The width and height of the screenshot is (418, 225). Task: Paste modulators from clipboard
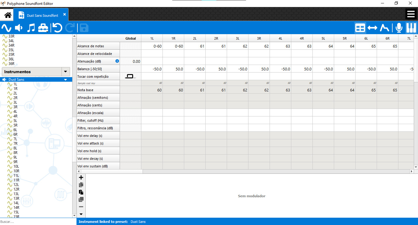pyautogui.click(x=81, y=192)
